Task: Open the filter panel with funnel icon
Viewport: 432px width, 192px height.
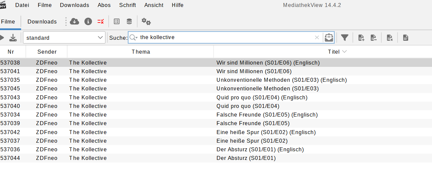Action: (x=345, y=38)
